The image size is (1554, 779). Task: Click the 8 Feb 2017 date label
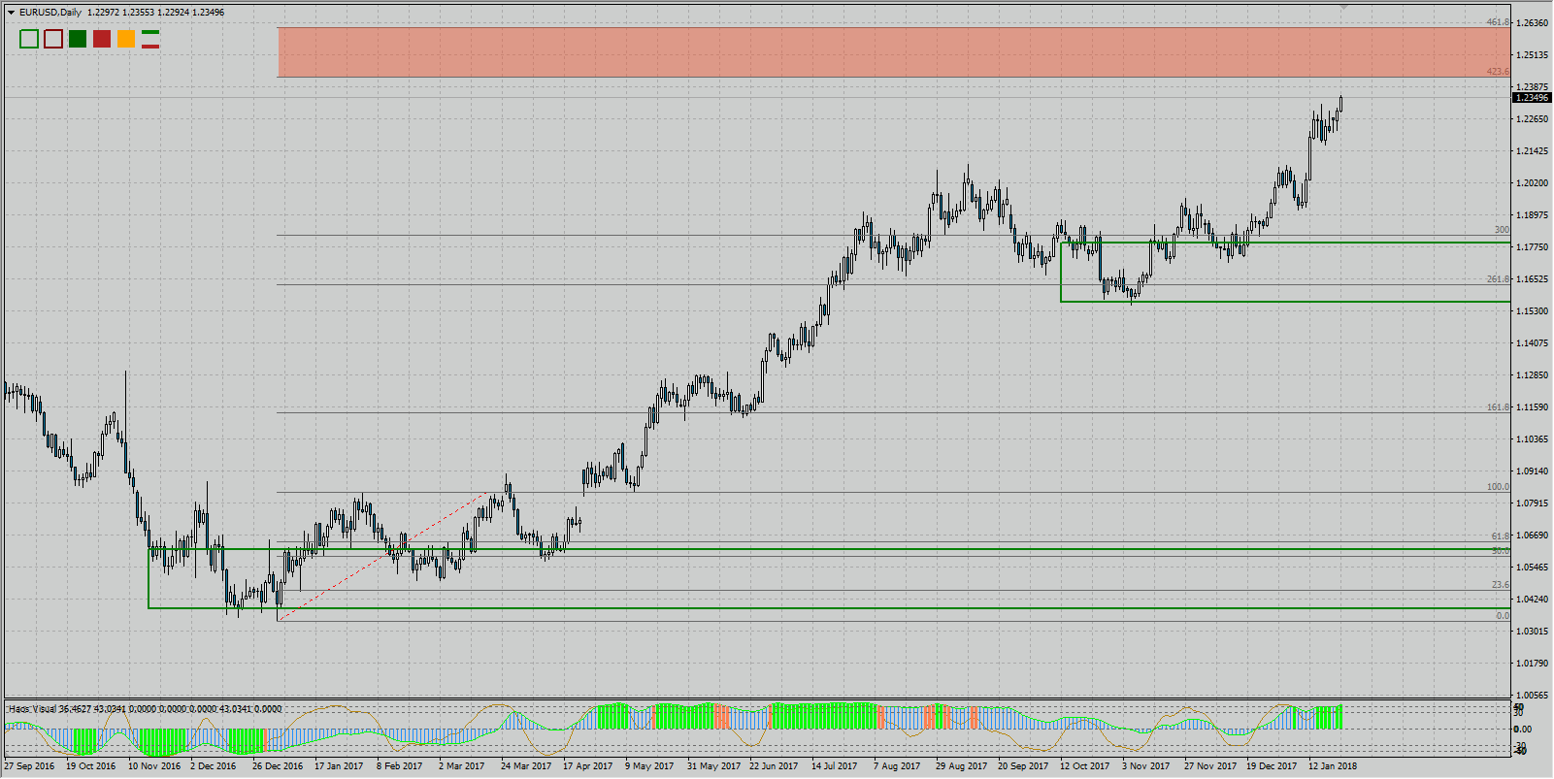[x=400, y=766]
